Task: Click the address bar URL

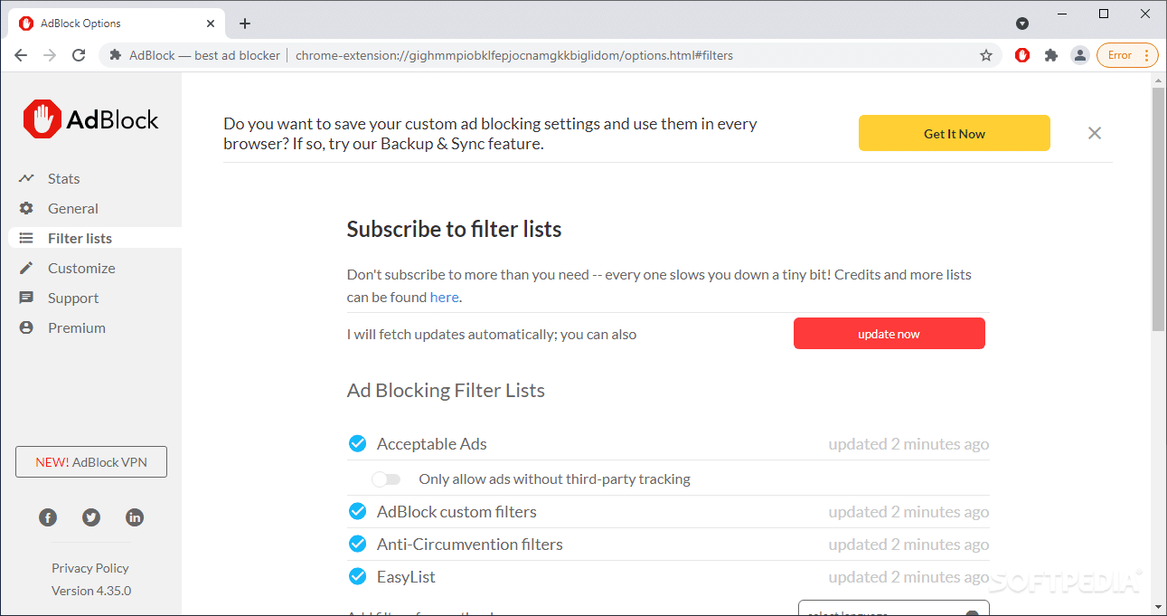Action: point(514,55)
